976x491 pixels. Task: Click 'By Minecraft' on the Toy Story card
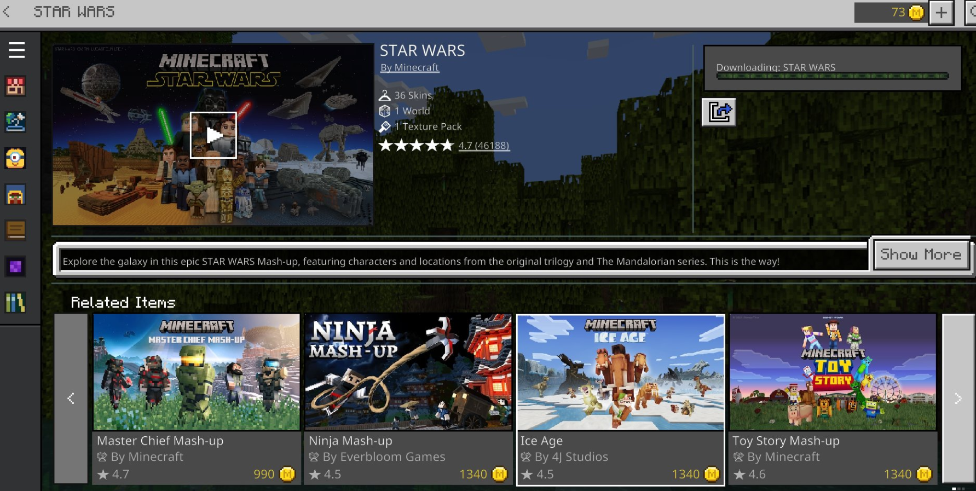(783, 457)
